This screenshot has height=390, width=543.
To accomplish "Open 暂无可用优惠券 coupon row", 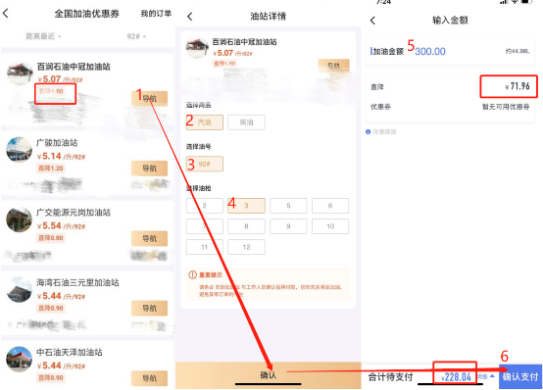I will coord(450,107).
